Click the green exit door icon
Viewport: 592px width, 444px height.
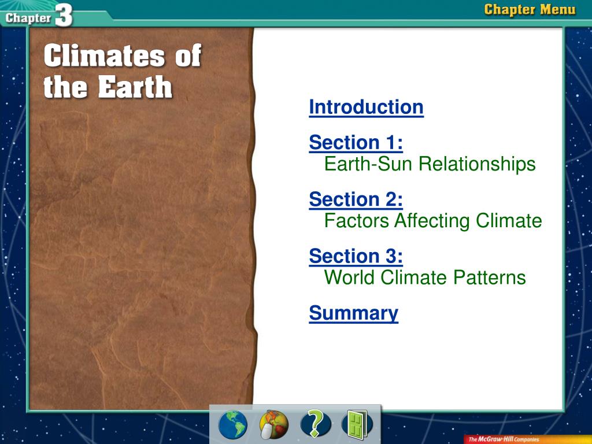point(357,425)
